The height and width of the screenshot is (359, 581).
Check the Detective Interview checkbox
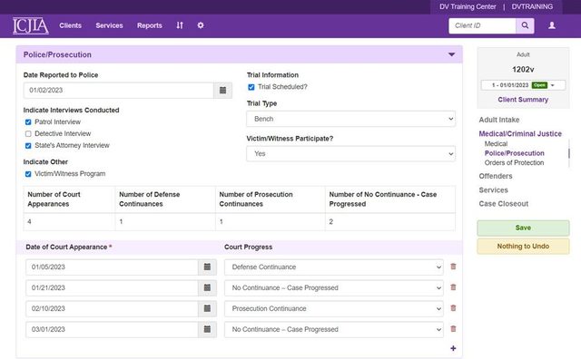[x=28, y=133]
